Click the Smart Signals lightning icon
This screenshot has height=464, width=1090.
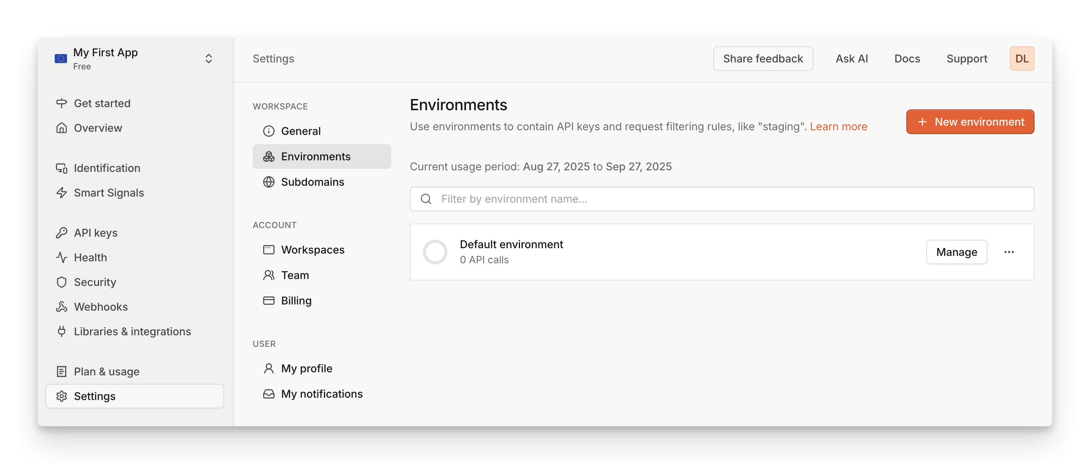point(62,193)
